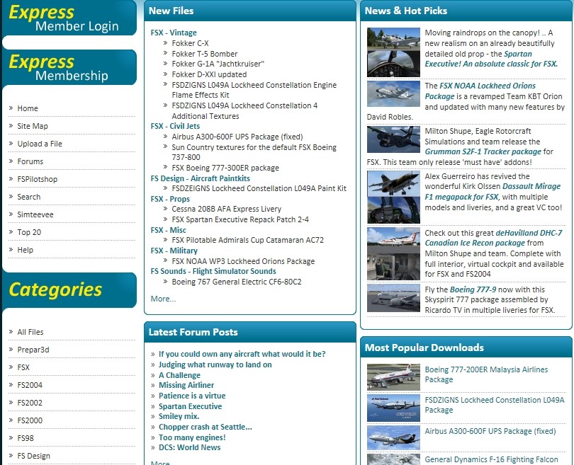The height and width of the screenshot is (465, 574).
Task: Open the Express Membership banner
Action: (69, 68)
